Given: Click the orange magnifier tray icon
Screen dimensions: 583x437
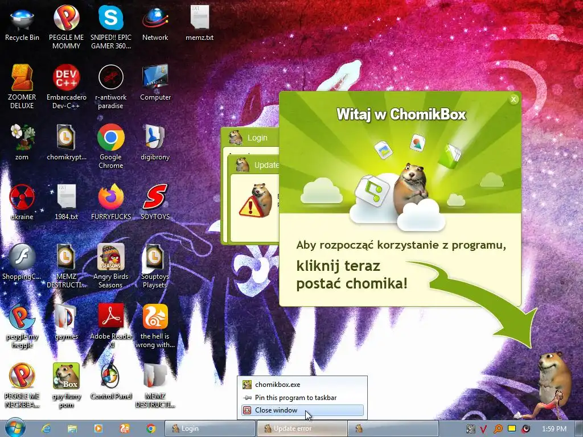Looking at the screenshot, I should tap(498, 428).
